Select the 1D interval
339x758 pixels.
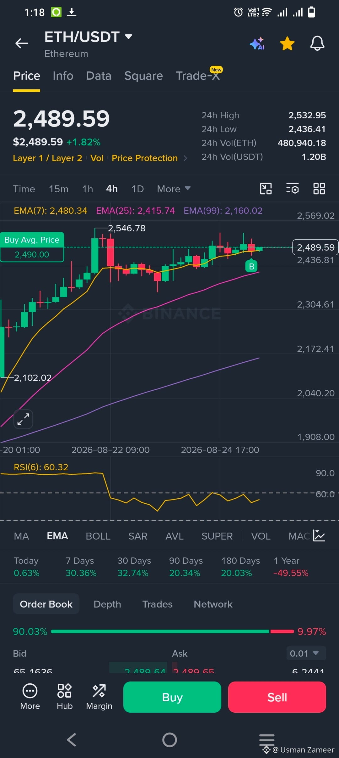pyautogui.click(x=137, y=189)
